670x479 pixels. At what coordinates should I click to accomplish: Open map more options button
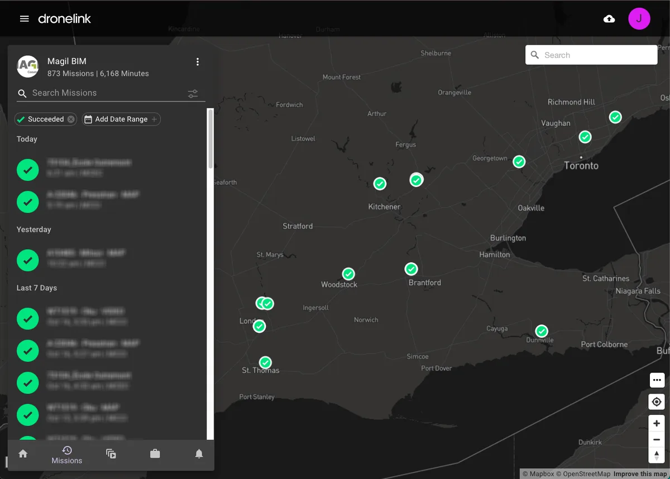pyautogui.click(x=657, y=380)
